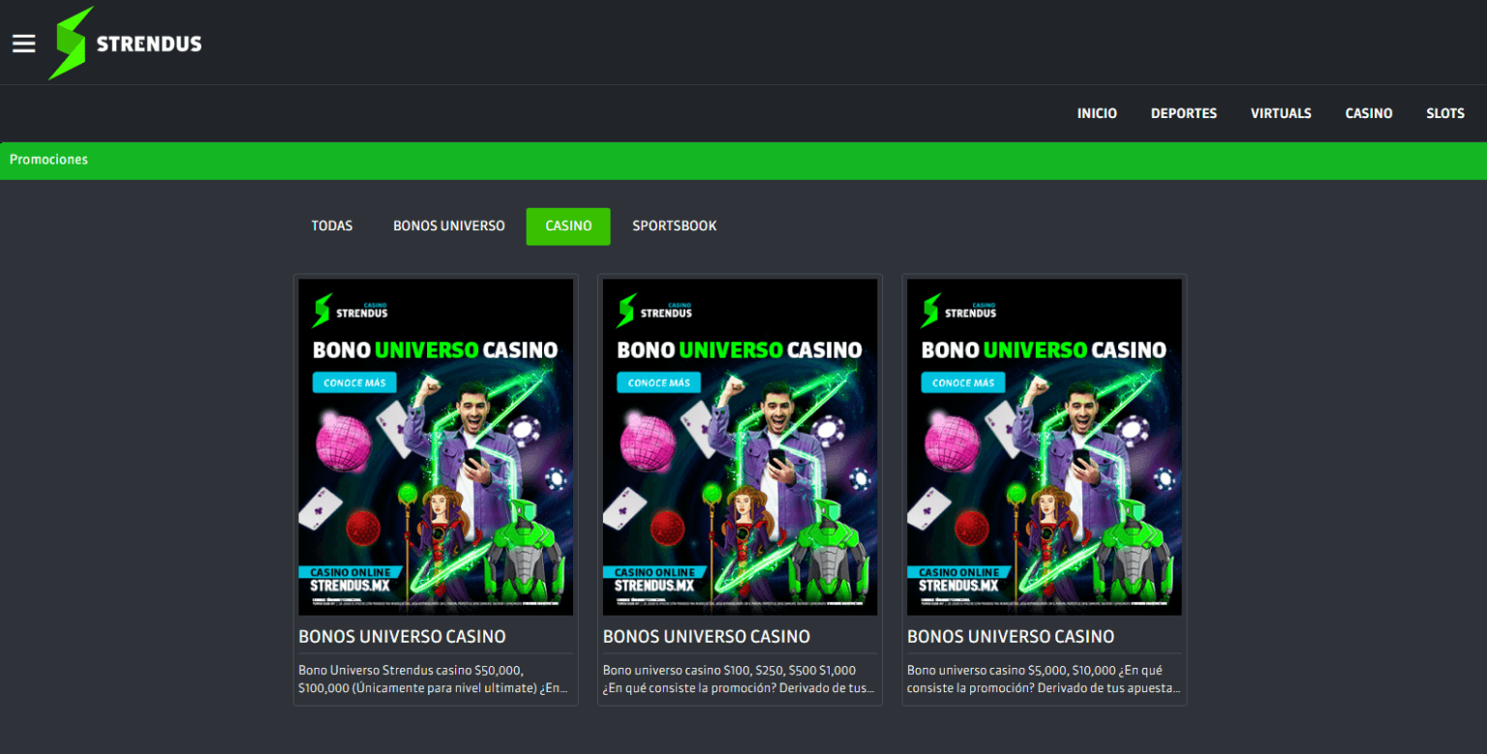Select the CASINO promotions filter

click(x=567, y=226)
